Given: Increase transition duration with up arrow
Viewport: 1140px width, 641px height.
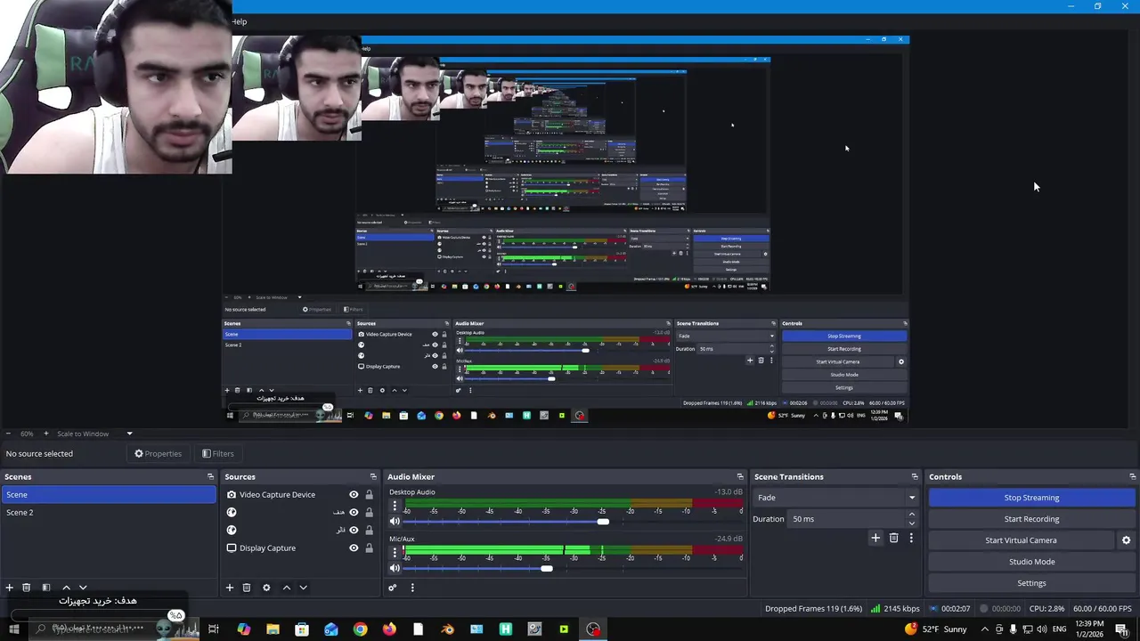Looking at the screenshot, I should pos(911,515).
